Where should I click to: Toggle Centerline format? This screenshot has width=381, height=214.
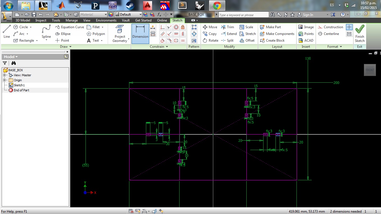click(328, 34)
